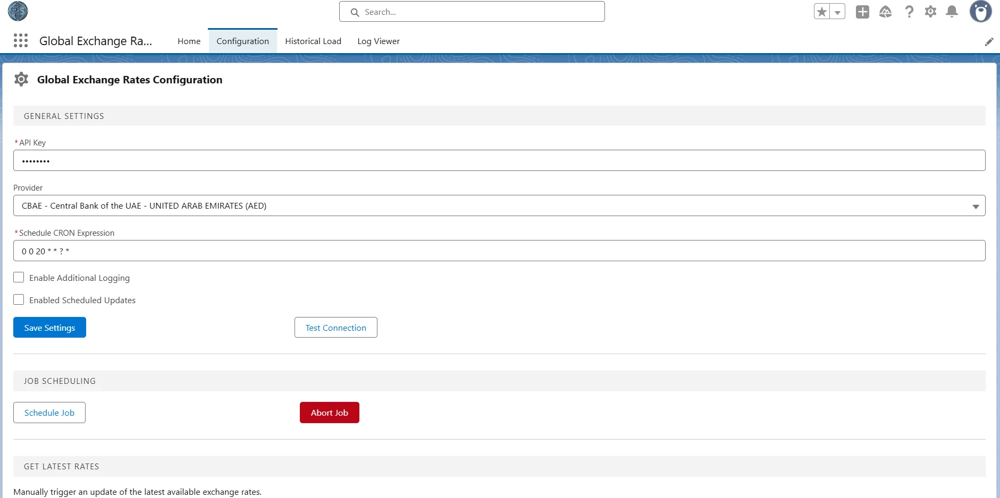Click the Global Exchange Rates Configuration heading
1000x498 pixels.
click(130, 80)
